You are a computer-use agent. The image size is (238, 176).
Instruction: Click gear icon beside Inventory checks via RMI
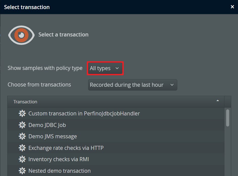22,159
